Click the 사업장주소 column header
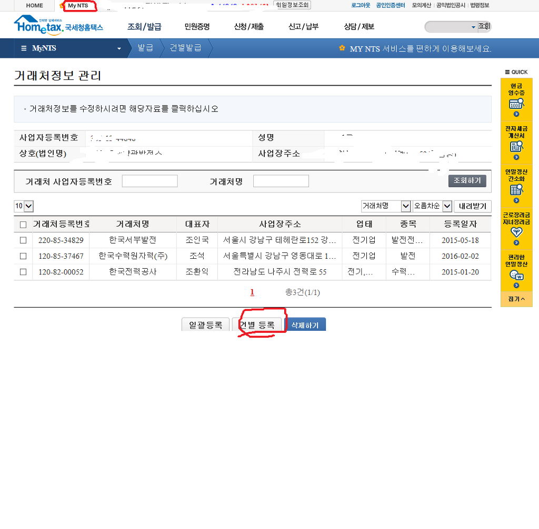This screenshot has width=539, height=529. click(x=280, y=225)
